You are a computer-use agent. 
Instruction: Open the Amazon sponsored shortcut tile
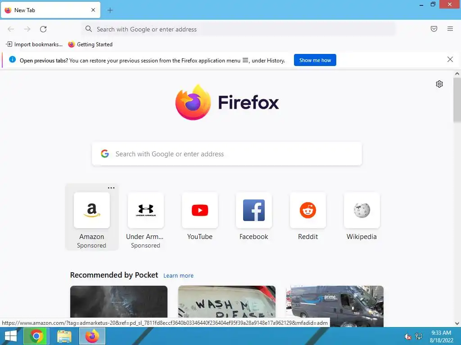(x=92, y=217)
